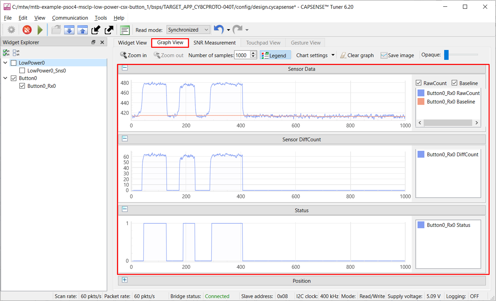
Task: Click the green Start play icon
Action: click(x=40, y=30)
